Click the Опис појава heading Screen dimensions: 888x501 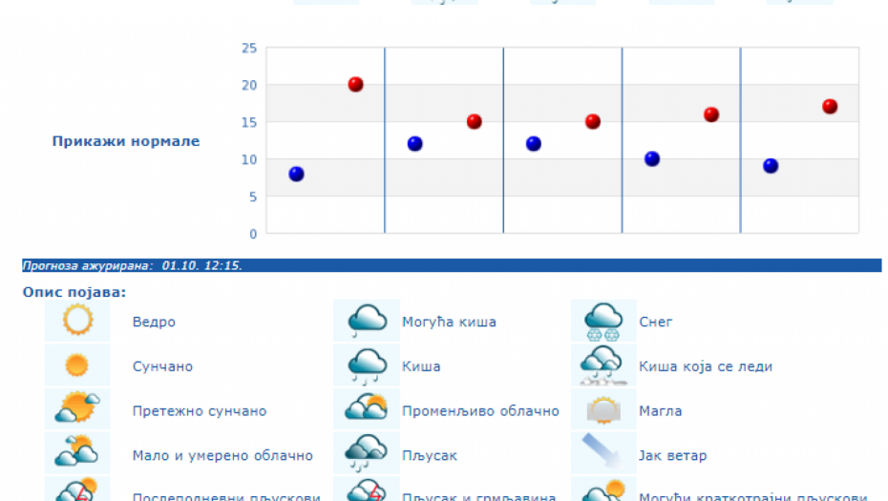[74, 292]
